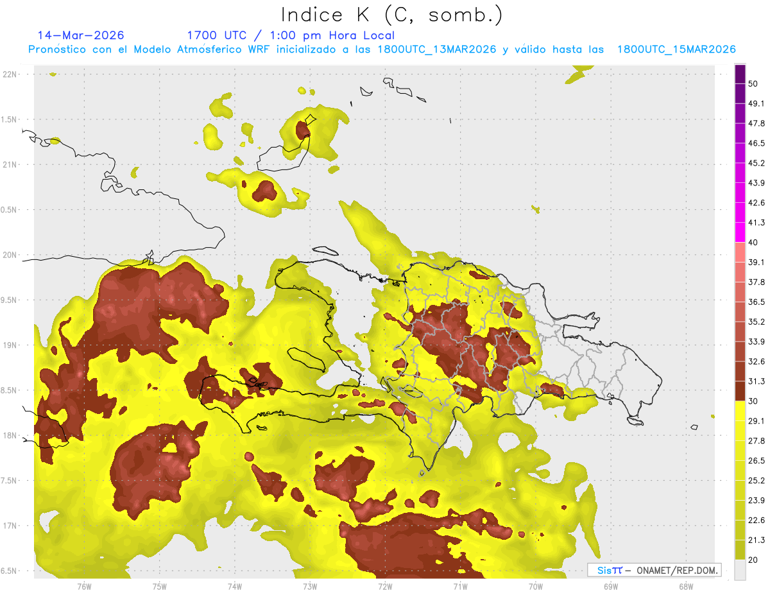Click the colorbar value 29.1
The height and width of the screenshot is (595, 770).
click(757, 421)
